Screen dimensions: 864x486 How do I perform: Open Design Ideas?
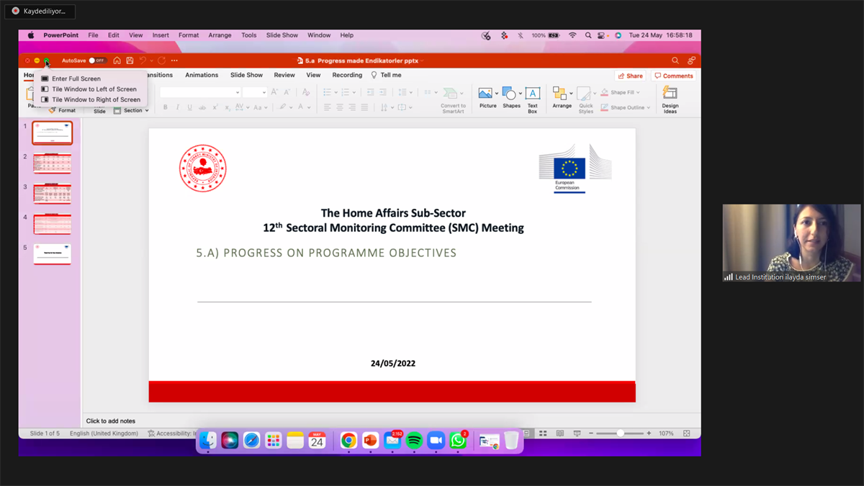[x=670, y=99]
